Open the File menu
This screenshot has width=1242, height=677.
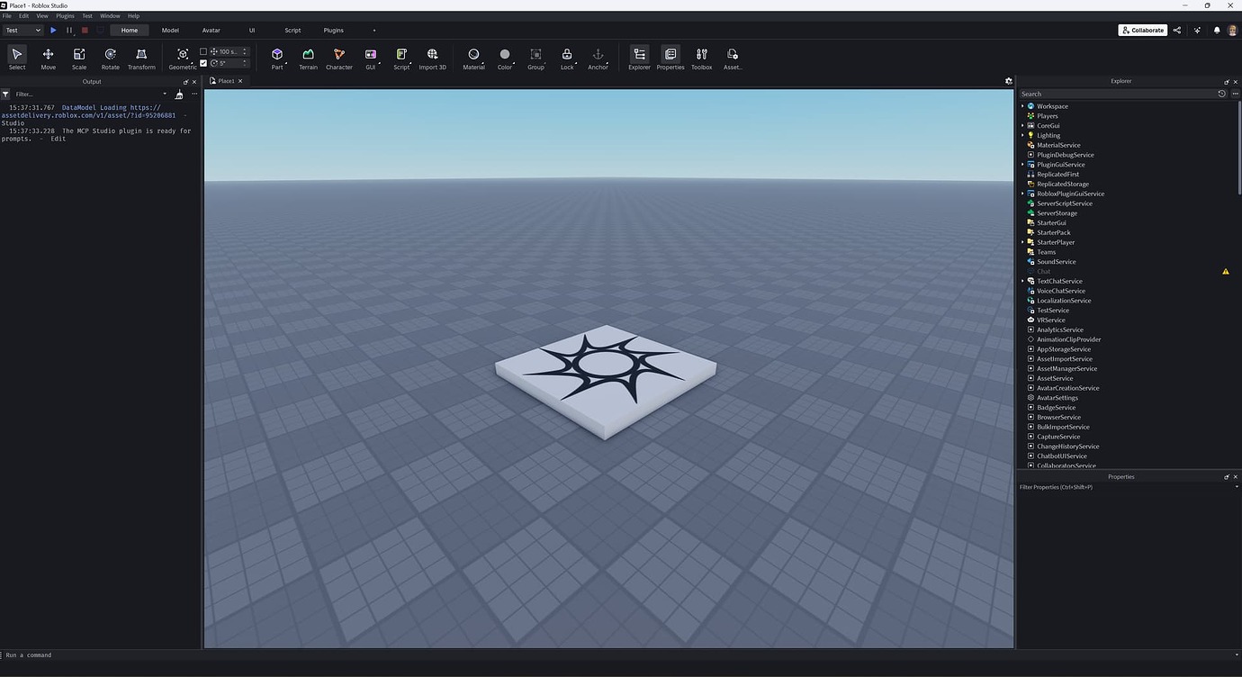[x=7, y=16]
